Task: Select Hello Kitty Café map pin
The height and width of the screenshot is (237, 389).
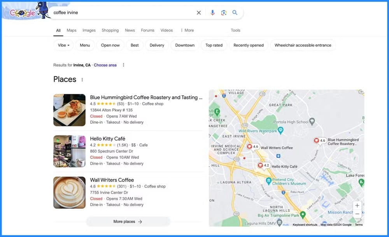Action: click(x=264, y=166)
